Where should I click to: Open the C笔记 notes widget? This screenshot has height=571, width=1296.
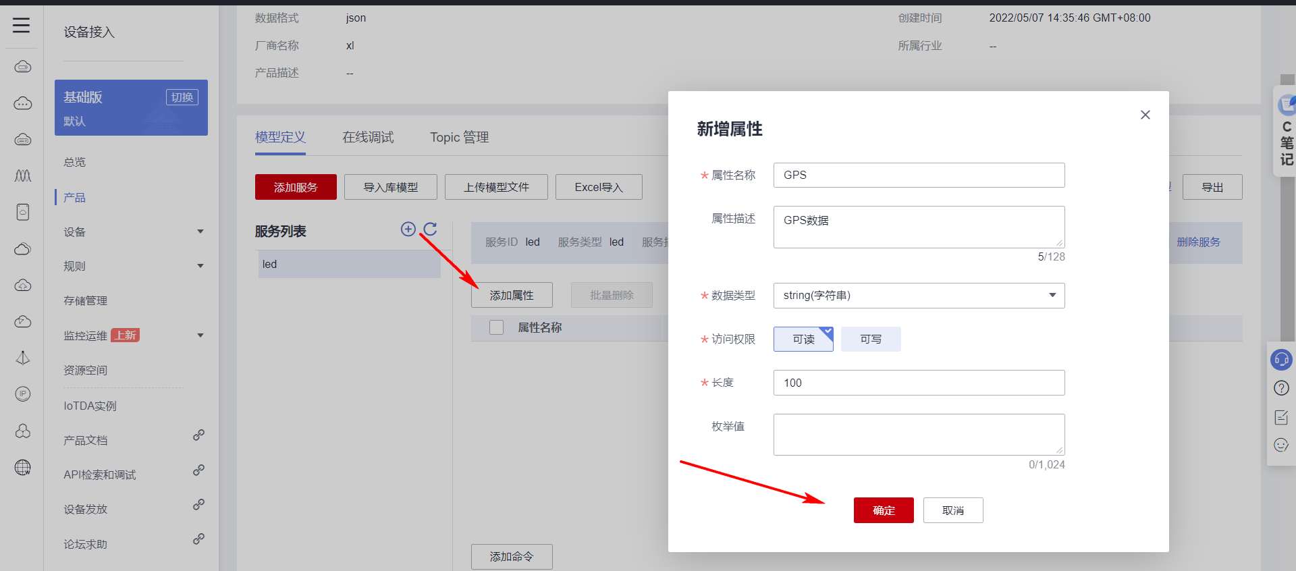coord(1286,132)
